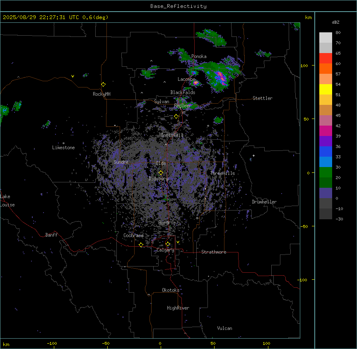
Task: Click the -30 dBZ legend value
Action: [x=339, y=219]
